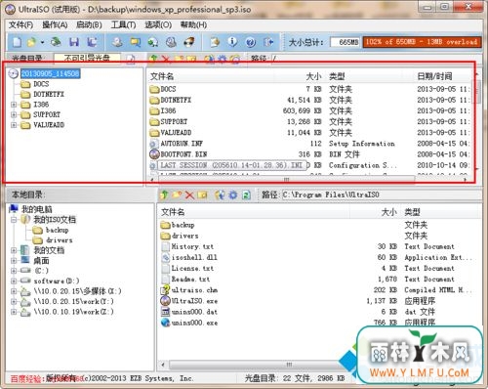Sort local files by 文件名 column header
Screen dimensions: 488x389
[173, 212]
